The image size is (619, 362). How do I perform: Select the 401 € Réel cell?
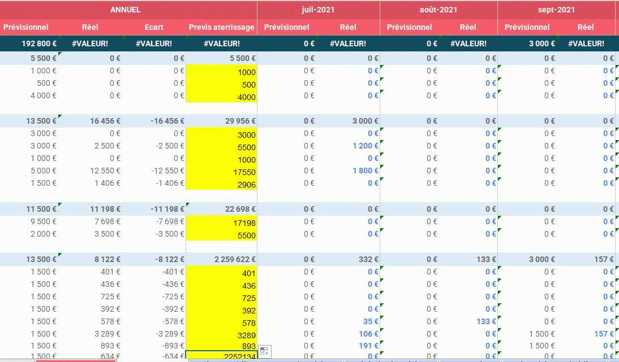pyautogui.click(x=90, y=272)
